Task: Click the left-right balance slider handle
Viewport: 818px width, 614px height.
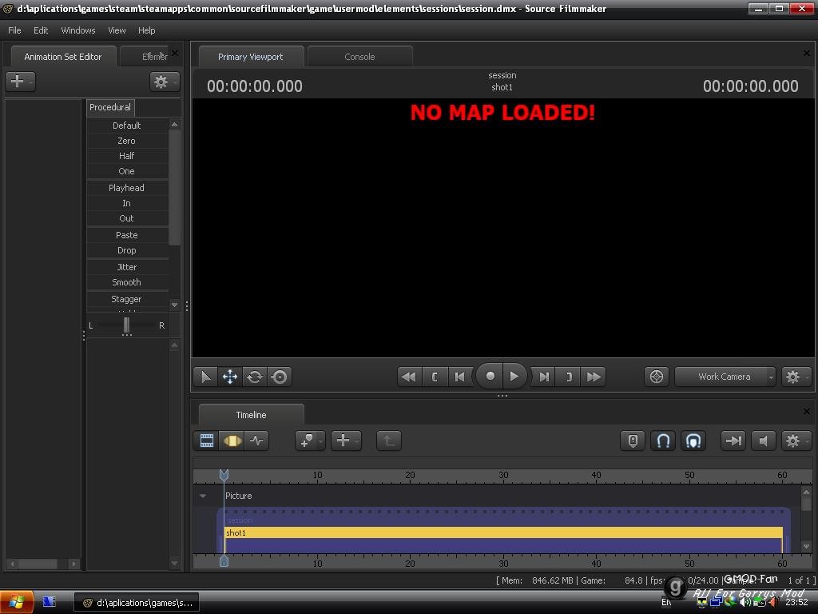Action: coord(126,325)
